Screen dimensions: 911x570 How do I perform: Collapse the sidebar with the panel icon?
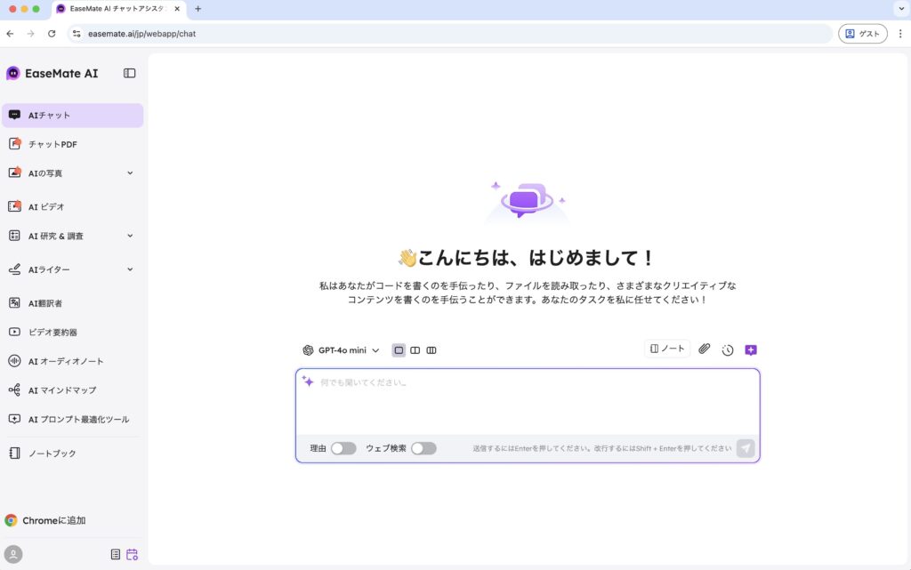point(130,73)
